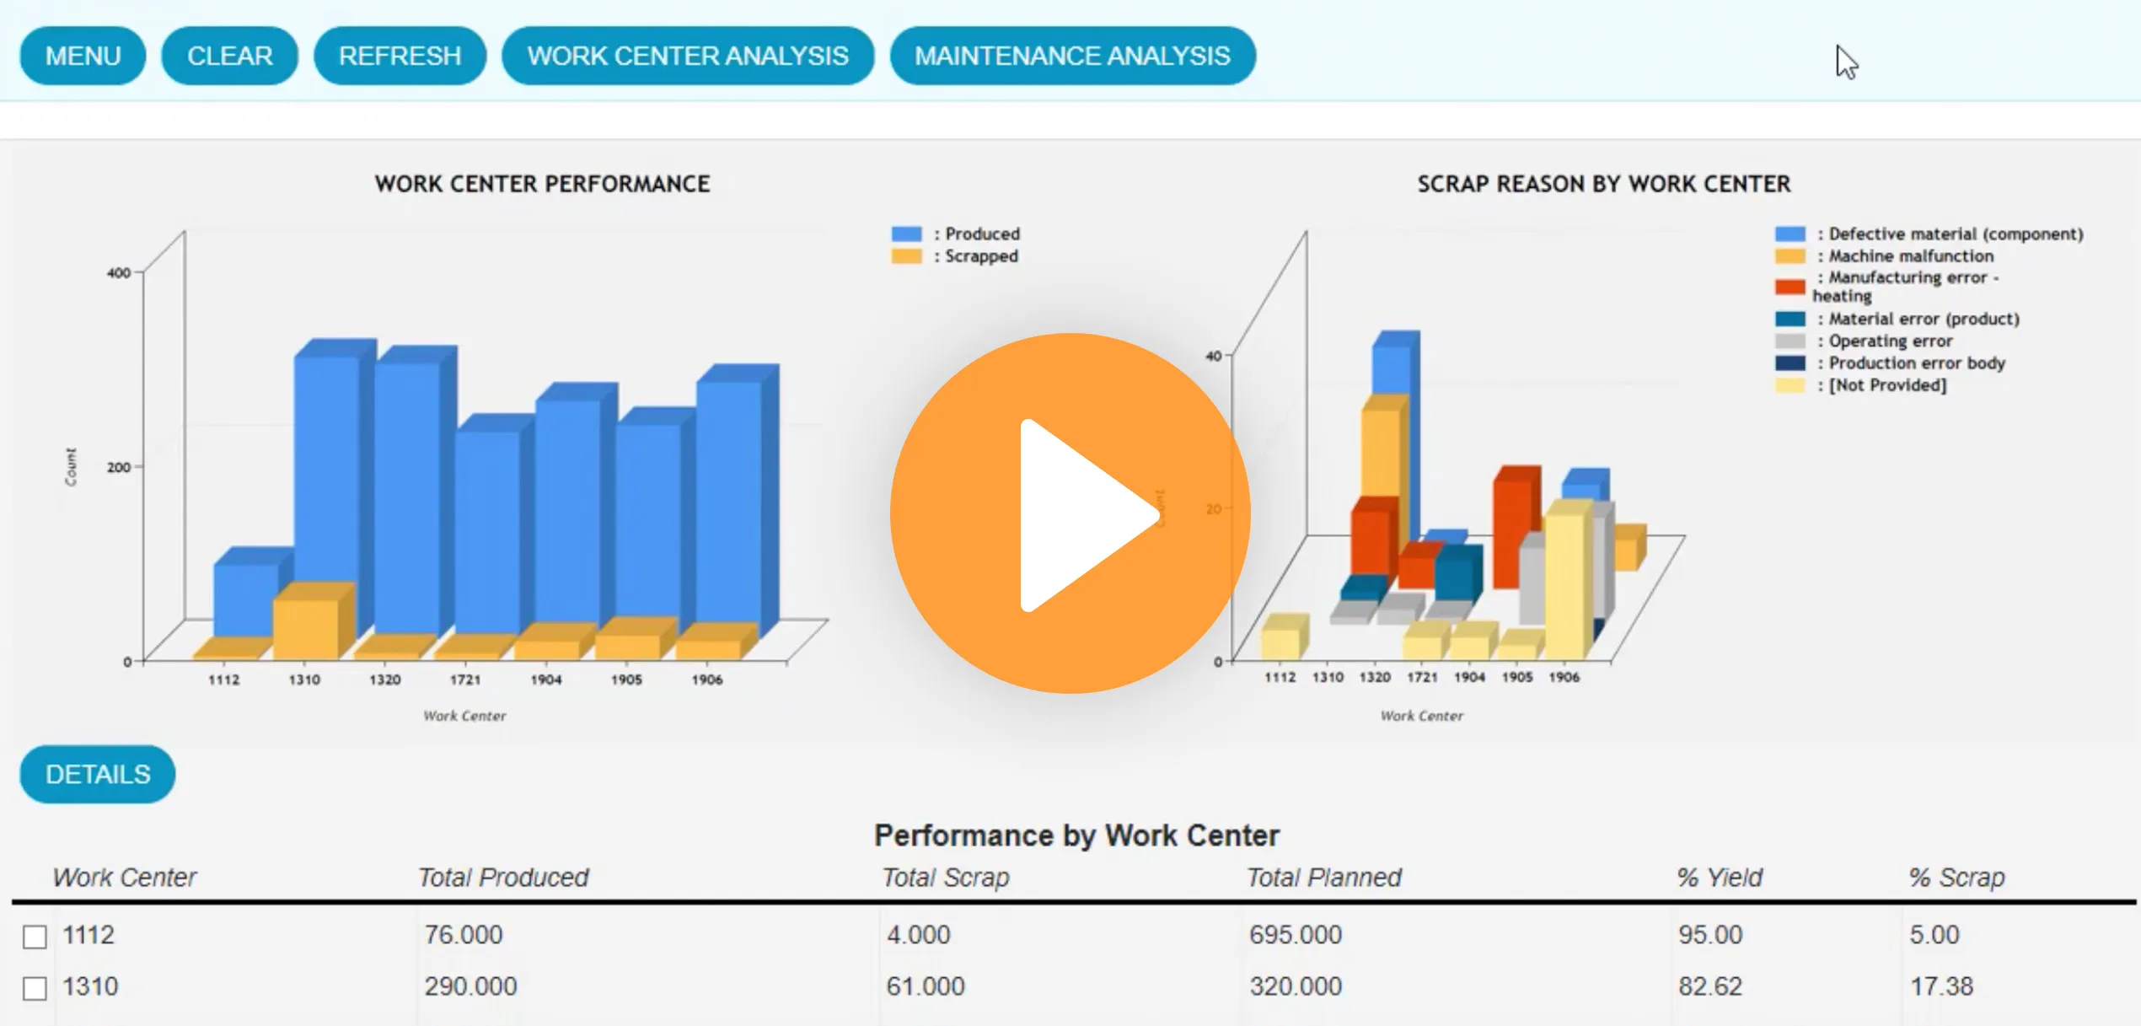Click the Performance by Work Center heading
Image resolution: width=2141 pixels, height=1026 pixels.
[1076, 835]
